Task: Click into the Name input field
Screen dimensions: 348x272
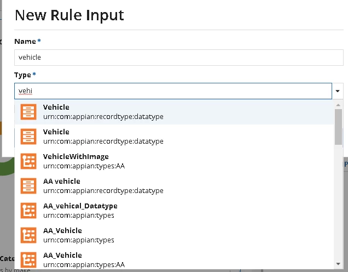Action: [x=179, y=58]
